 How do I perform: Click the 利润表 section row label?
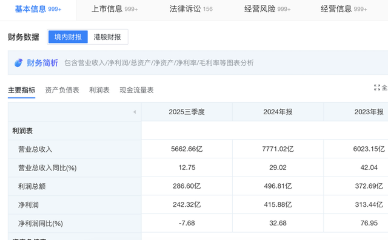22,131
